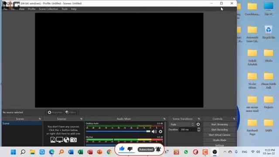This screenshot has width=279, height=157.
Task: Open Excel from the taskbar
Action: click(80, 152)
